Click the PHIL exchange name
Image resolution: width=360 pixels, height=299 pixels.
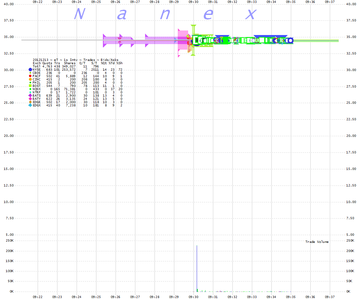[x=36, y=83]
